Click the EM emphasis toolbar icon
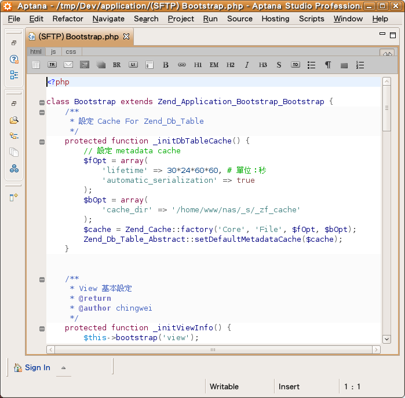Viewport: 405px width, 398px height. coord(214,65)
